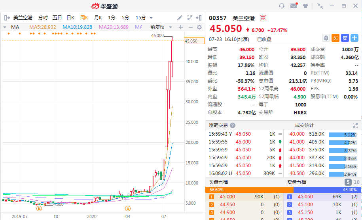
Task: Show 10-level order book depth
Action: click(356, 182)
